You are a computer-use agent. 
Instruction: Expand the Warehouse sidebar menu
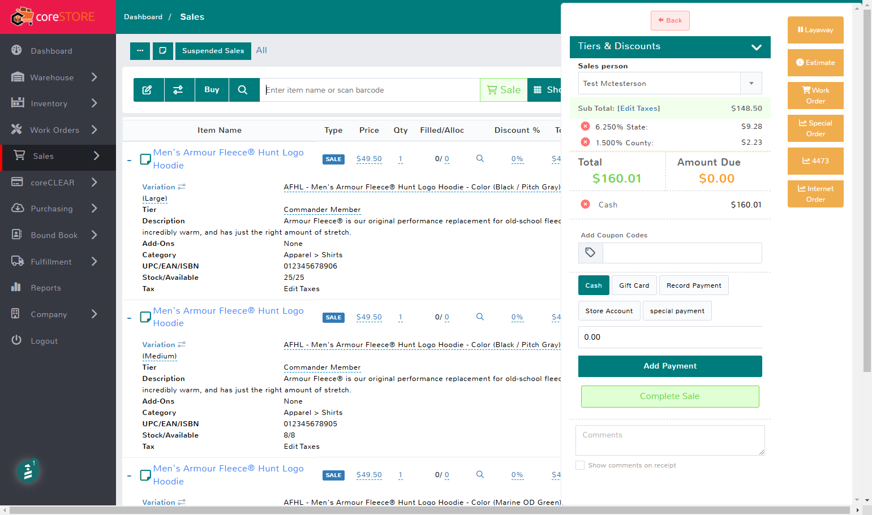click(58, 77)
